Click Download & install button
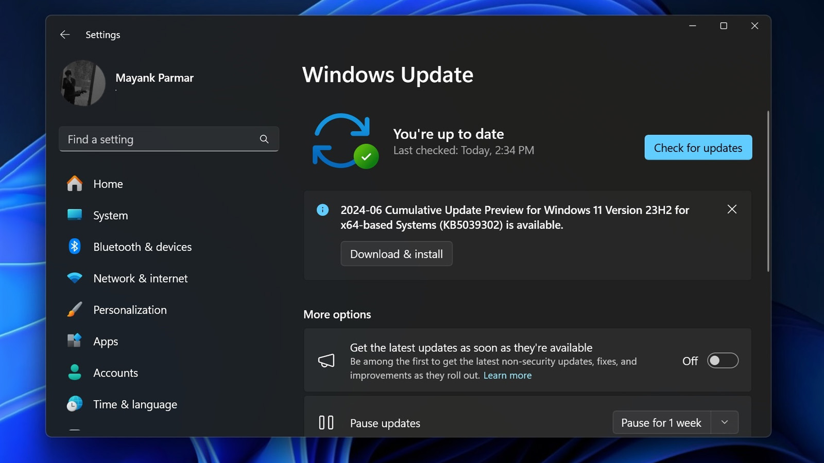 (x=397, y=254)
